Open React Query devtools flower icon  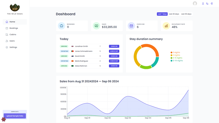(3, 119)
